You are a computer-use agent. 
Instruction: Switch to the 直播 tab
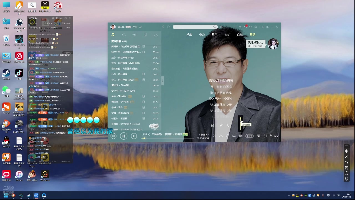pyautogui.click(x=240, y=35)
